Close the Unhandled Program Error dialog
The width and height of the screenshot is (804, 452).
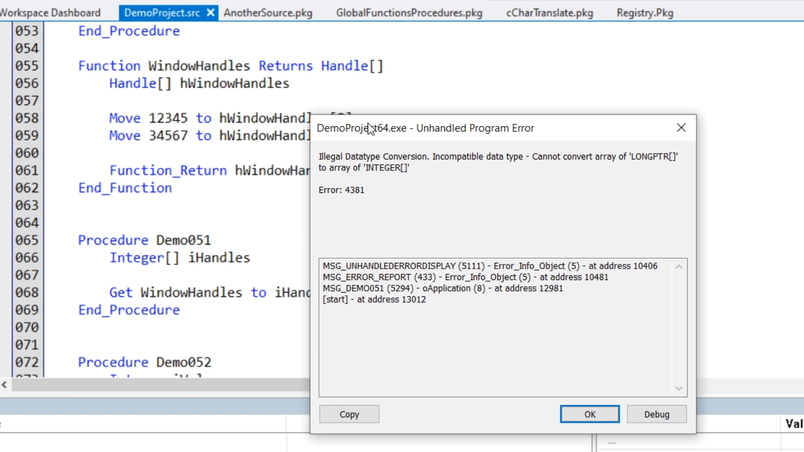click(681, 128)
